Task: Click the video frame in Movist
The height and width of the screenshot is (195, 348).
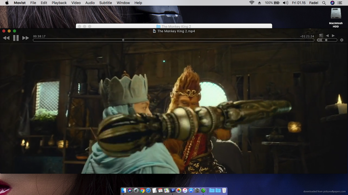Action: [x=174, y=109]
